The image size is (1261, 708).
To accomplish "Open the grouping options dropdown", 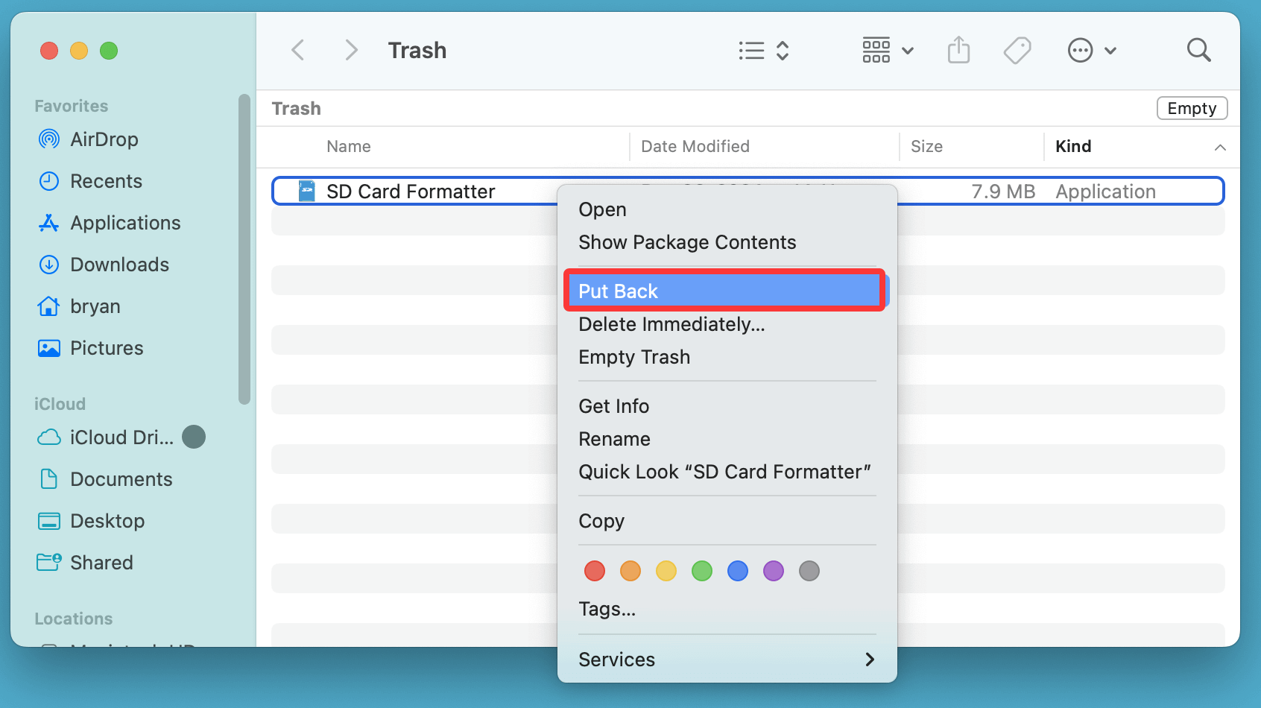I will pyautogui.click(x=887, y=50).
